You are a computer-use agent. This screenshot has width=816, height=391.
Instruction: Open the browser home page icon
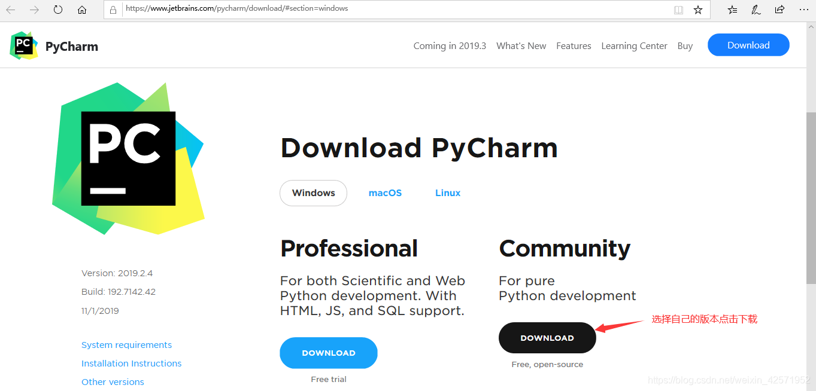click(x=82, y=10)
